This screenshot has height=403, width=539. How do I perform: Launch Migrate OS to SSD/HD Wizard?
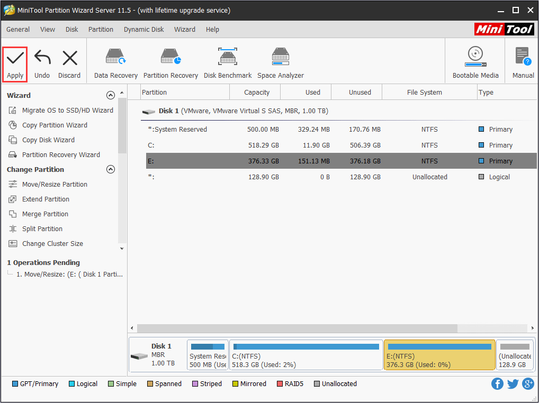(61, 110)
